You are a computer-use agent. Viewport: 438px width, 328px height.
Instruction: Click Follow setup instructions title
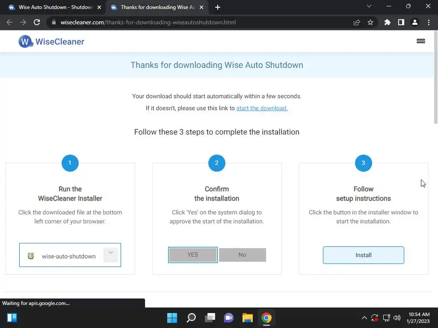pyautogui.click(x=364, y=193)
